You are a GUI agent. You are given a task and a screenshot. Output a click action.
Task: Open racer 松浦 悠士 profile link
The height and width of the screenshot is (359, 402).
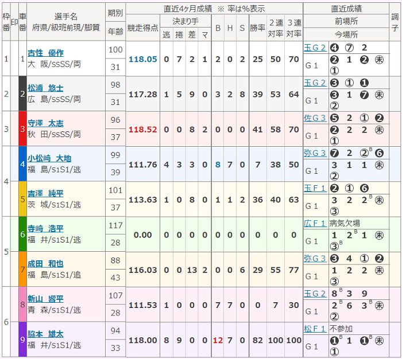pos(45,88)
